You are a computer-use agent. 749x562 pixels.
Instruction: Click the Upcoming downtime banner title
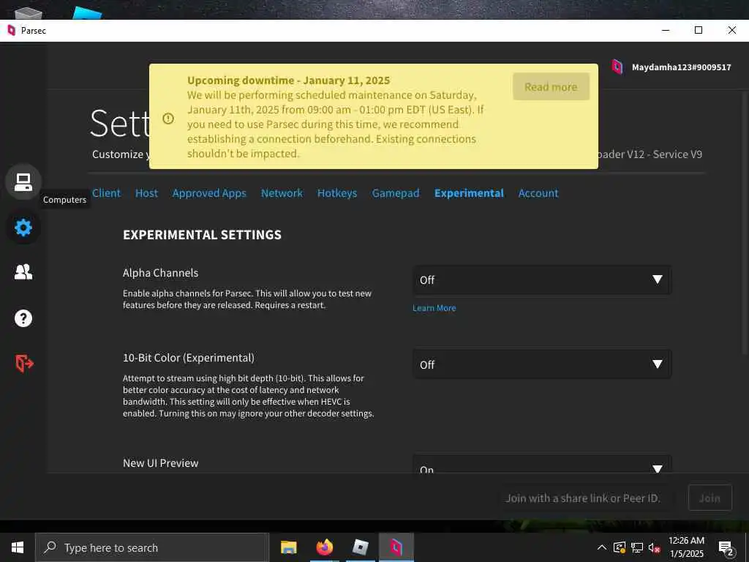click(288, 80)
